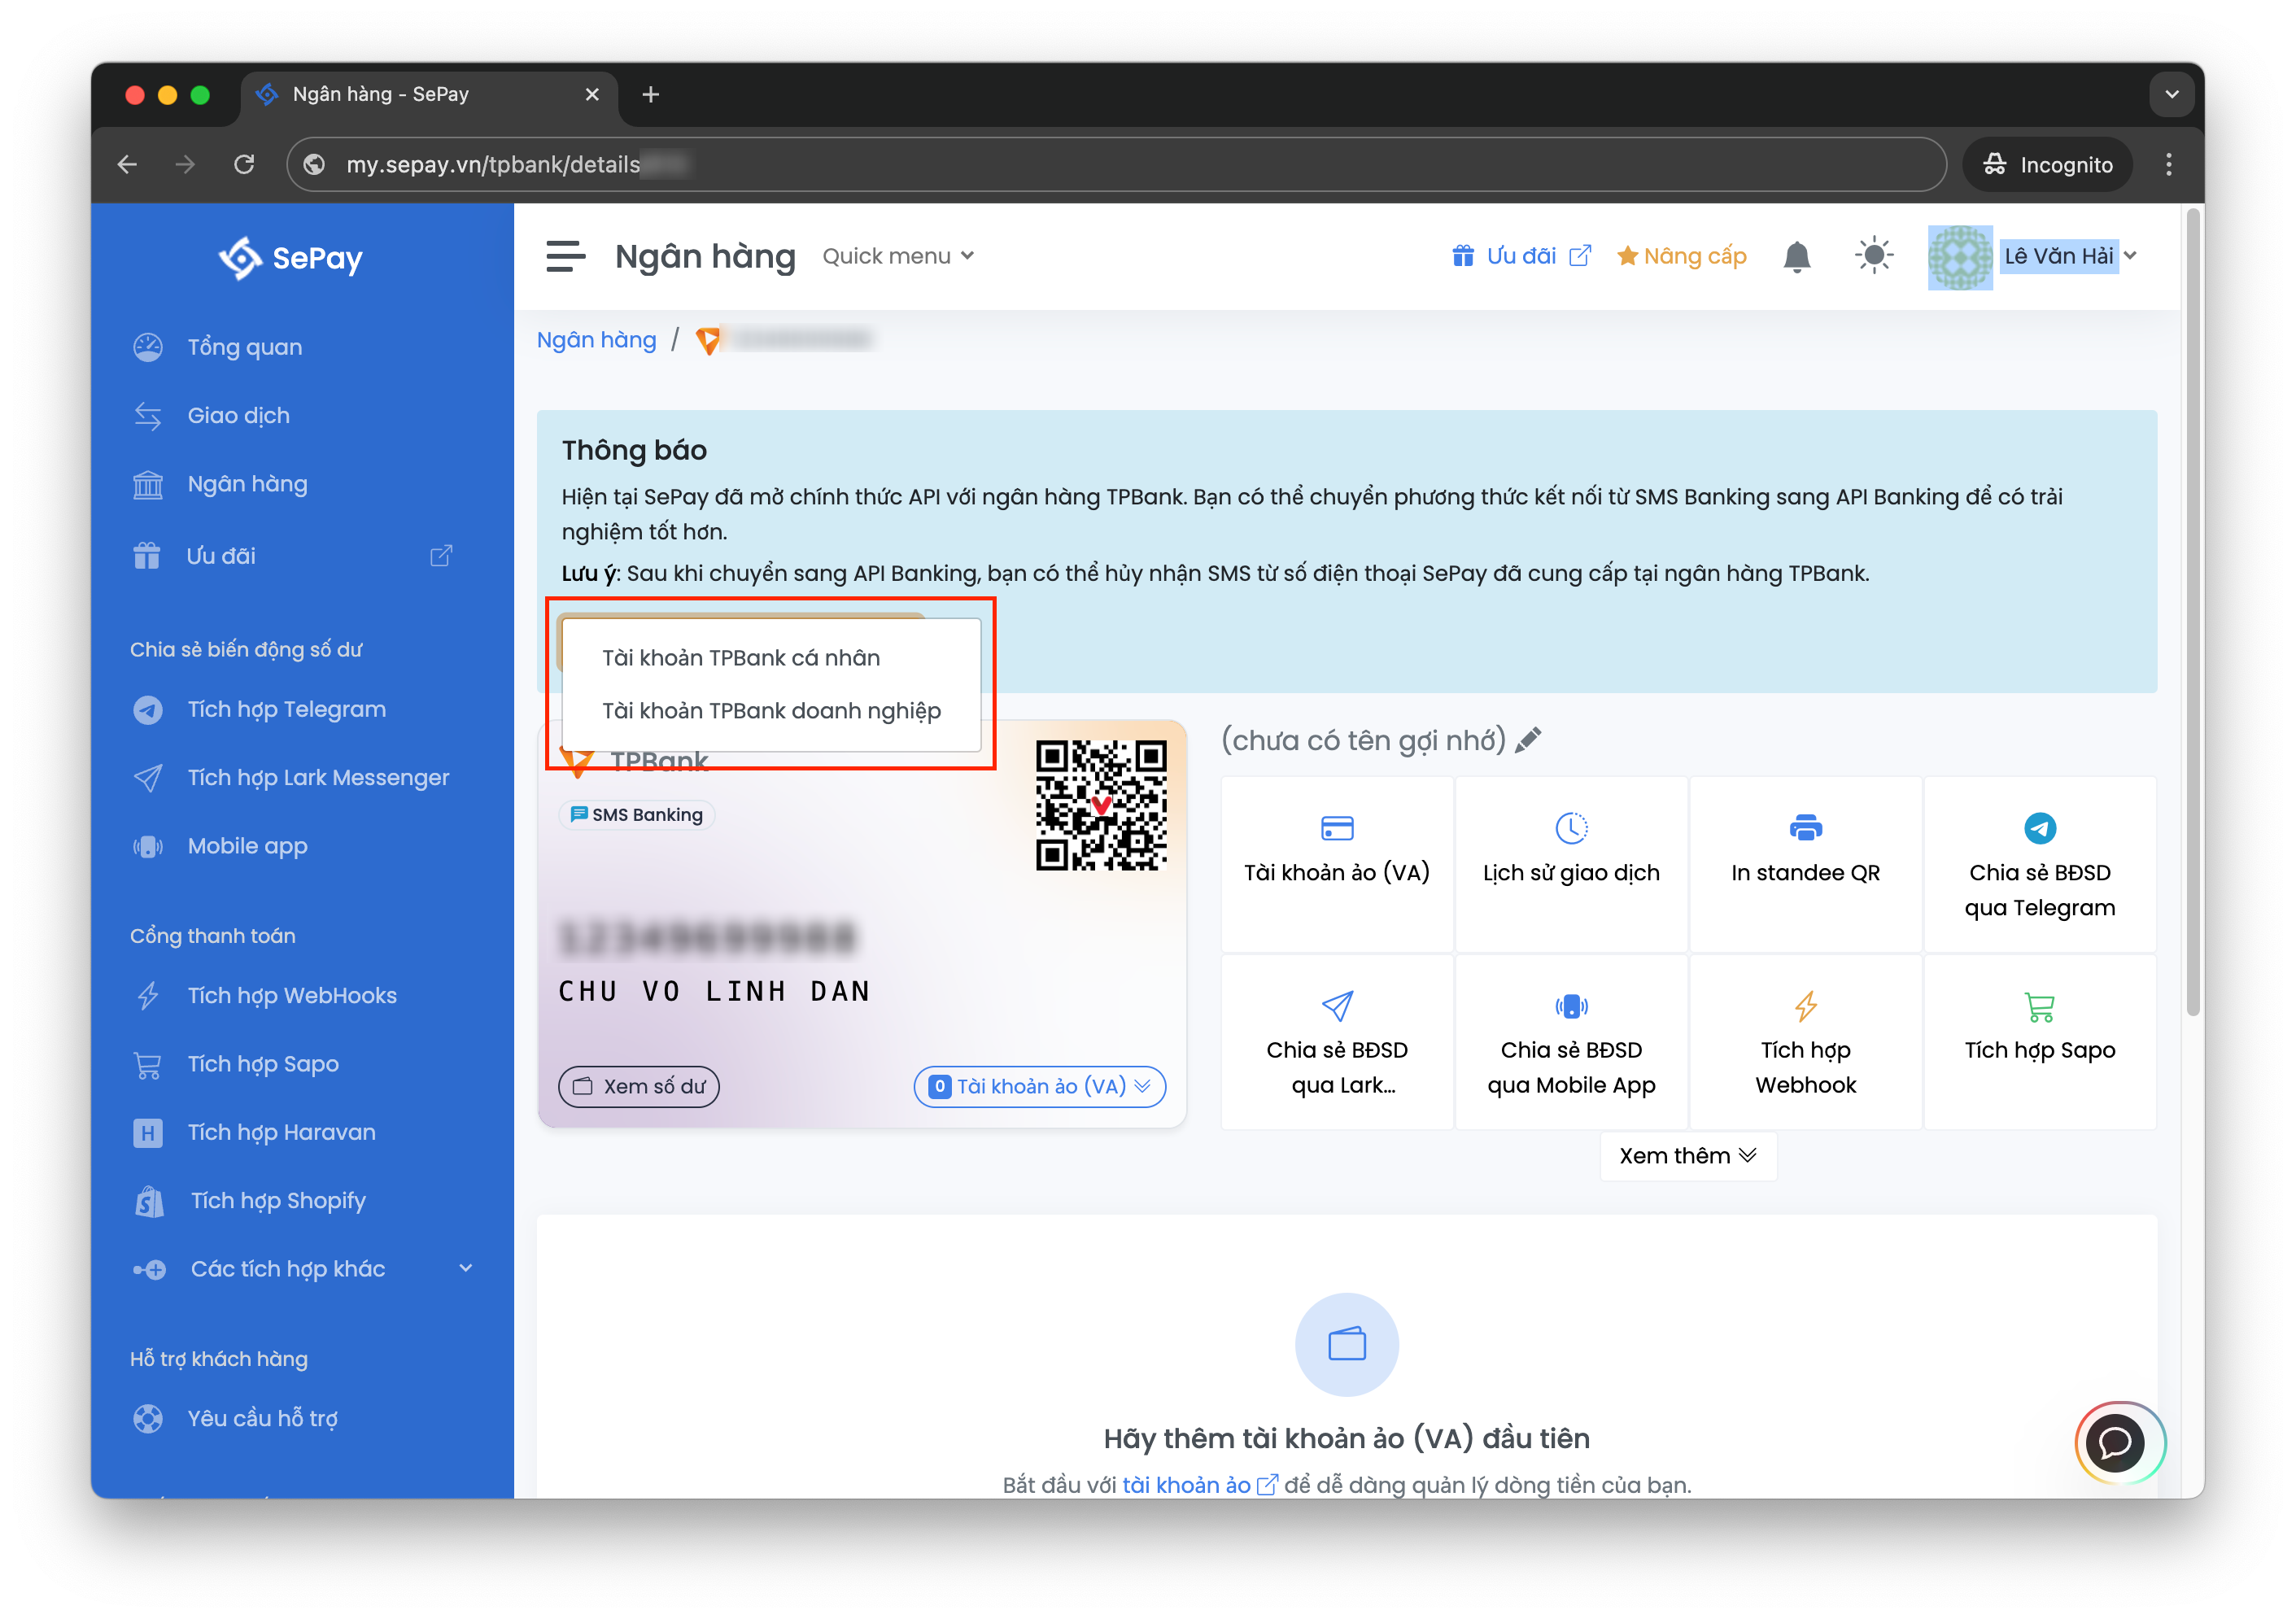Reload the browser page
This screenshot has width=2296, height=1619.
[244, 164]
